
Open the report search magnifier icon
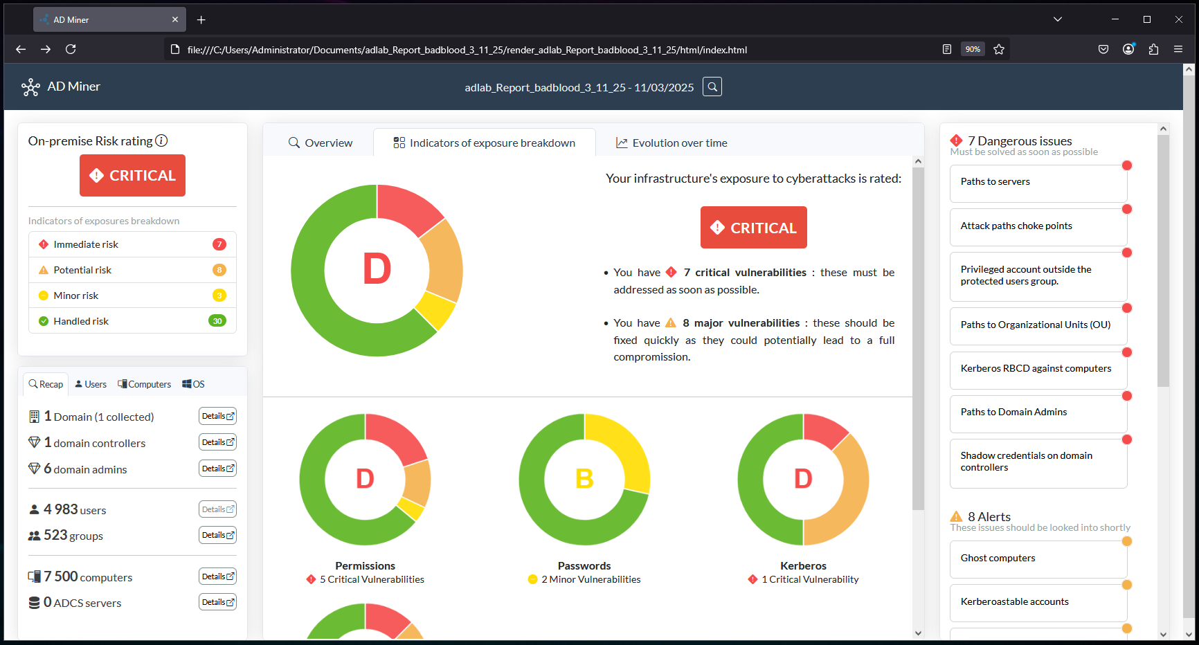point(712,87)
